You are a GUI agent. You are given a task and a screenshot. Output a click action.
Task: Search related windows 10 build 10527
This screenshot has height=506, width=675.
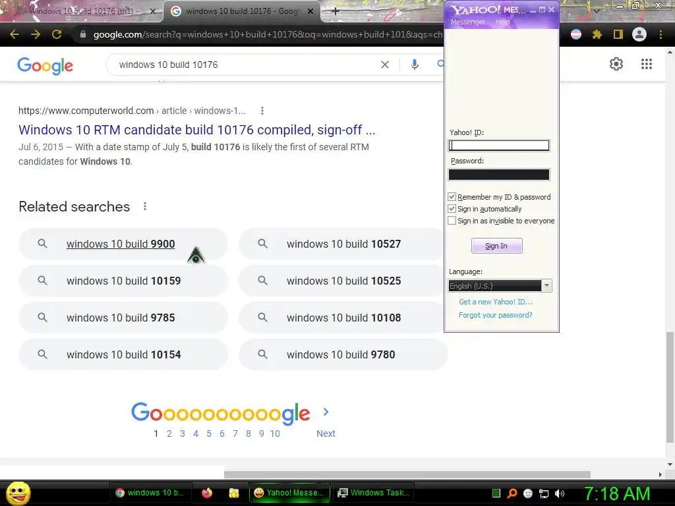pyautogui.click(x=343, y=244)
